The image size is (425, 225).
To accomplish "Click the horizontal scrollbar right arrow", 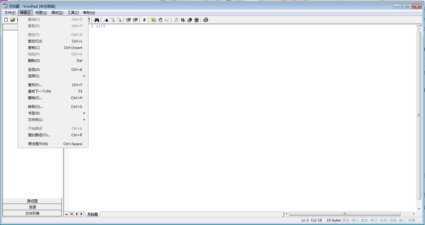I will [414, 214].
